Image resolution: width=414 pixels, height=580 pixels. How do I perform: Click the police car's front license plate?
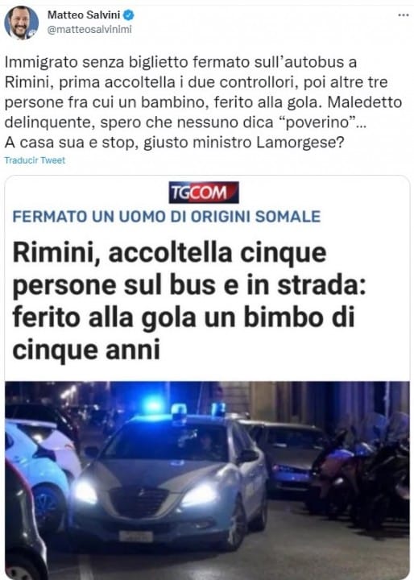pos(136,536)
